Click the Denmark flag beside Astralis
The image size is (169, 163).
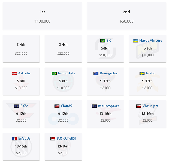coord(14,73)
